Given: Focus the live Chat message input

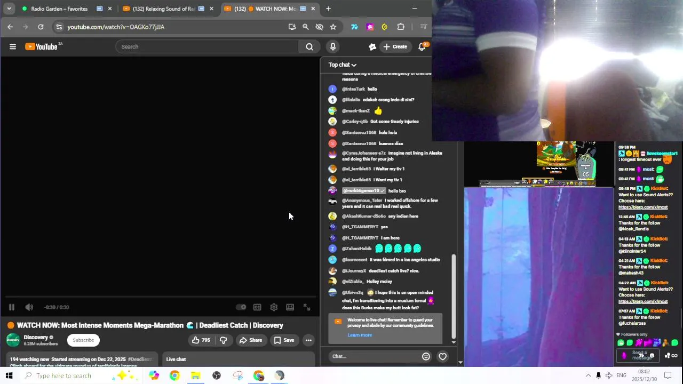Looking at the screenshot, I should click(374, 356).
